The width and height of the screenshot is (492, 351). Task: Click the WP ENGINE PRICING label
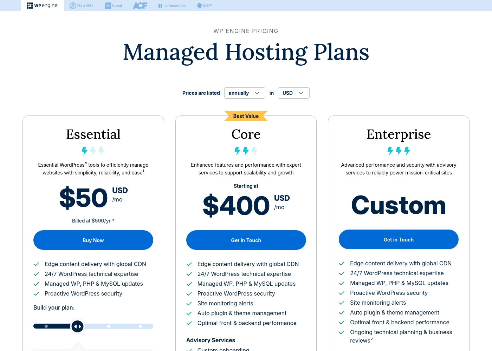pos(246,31)
